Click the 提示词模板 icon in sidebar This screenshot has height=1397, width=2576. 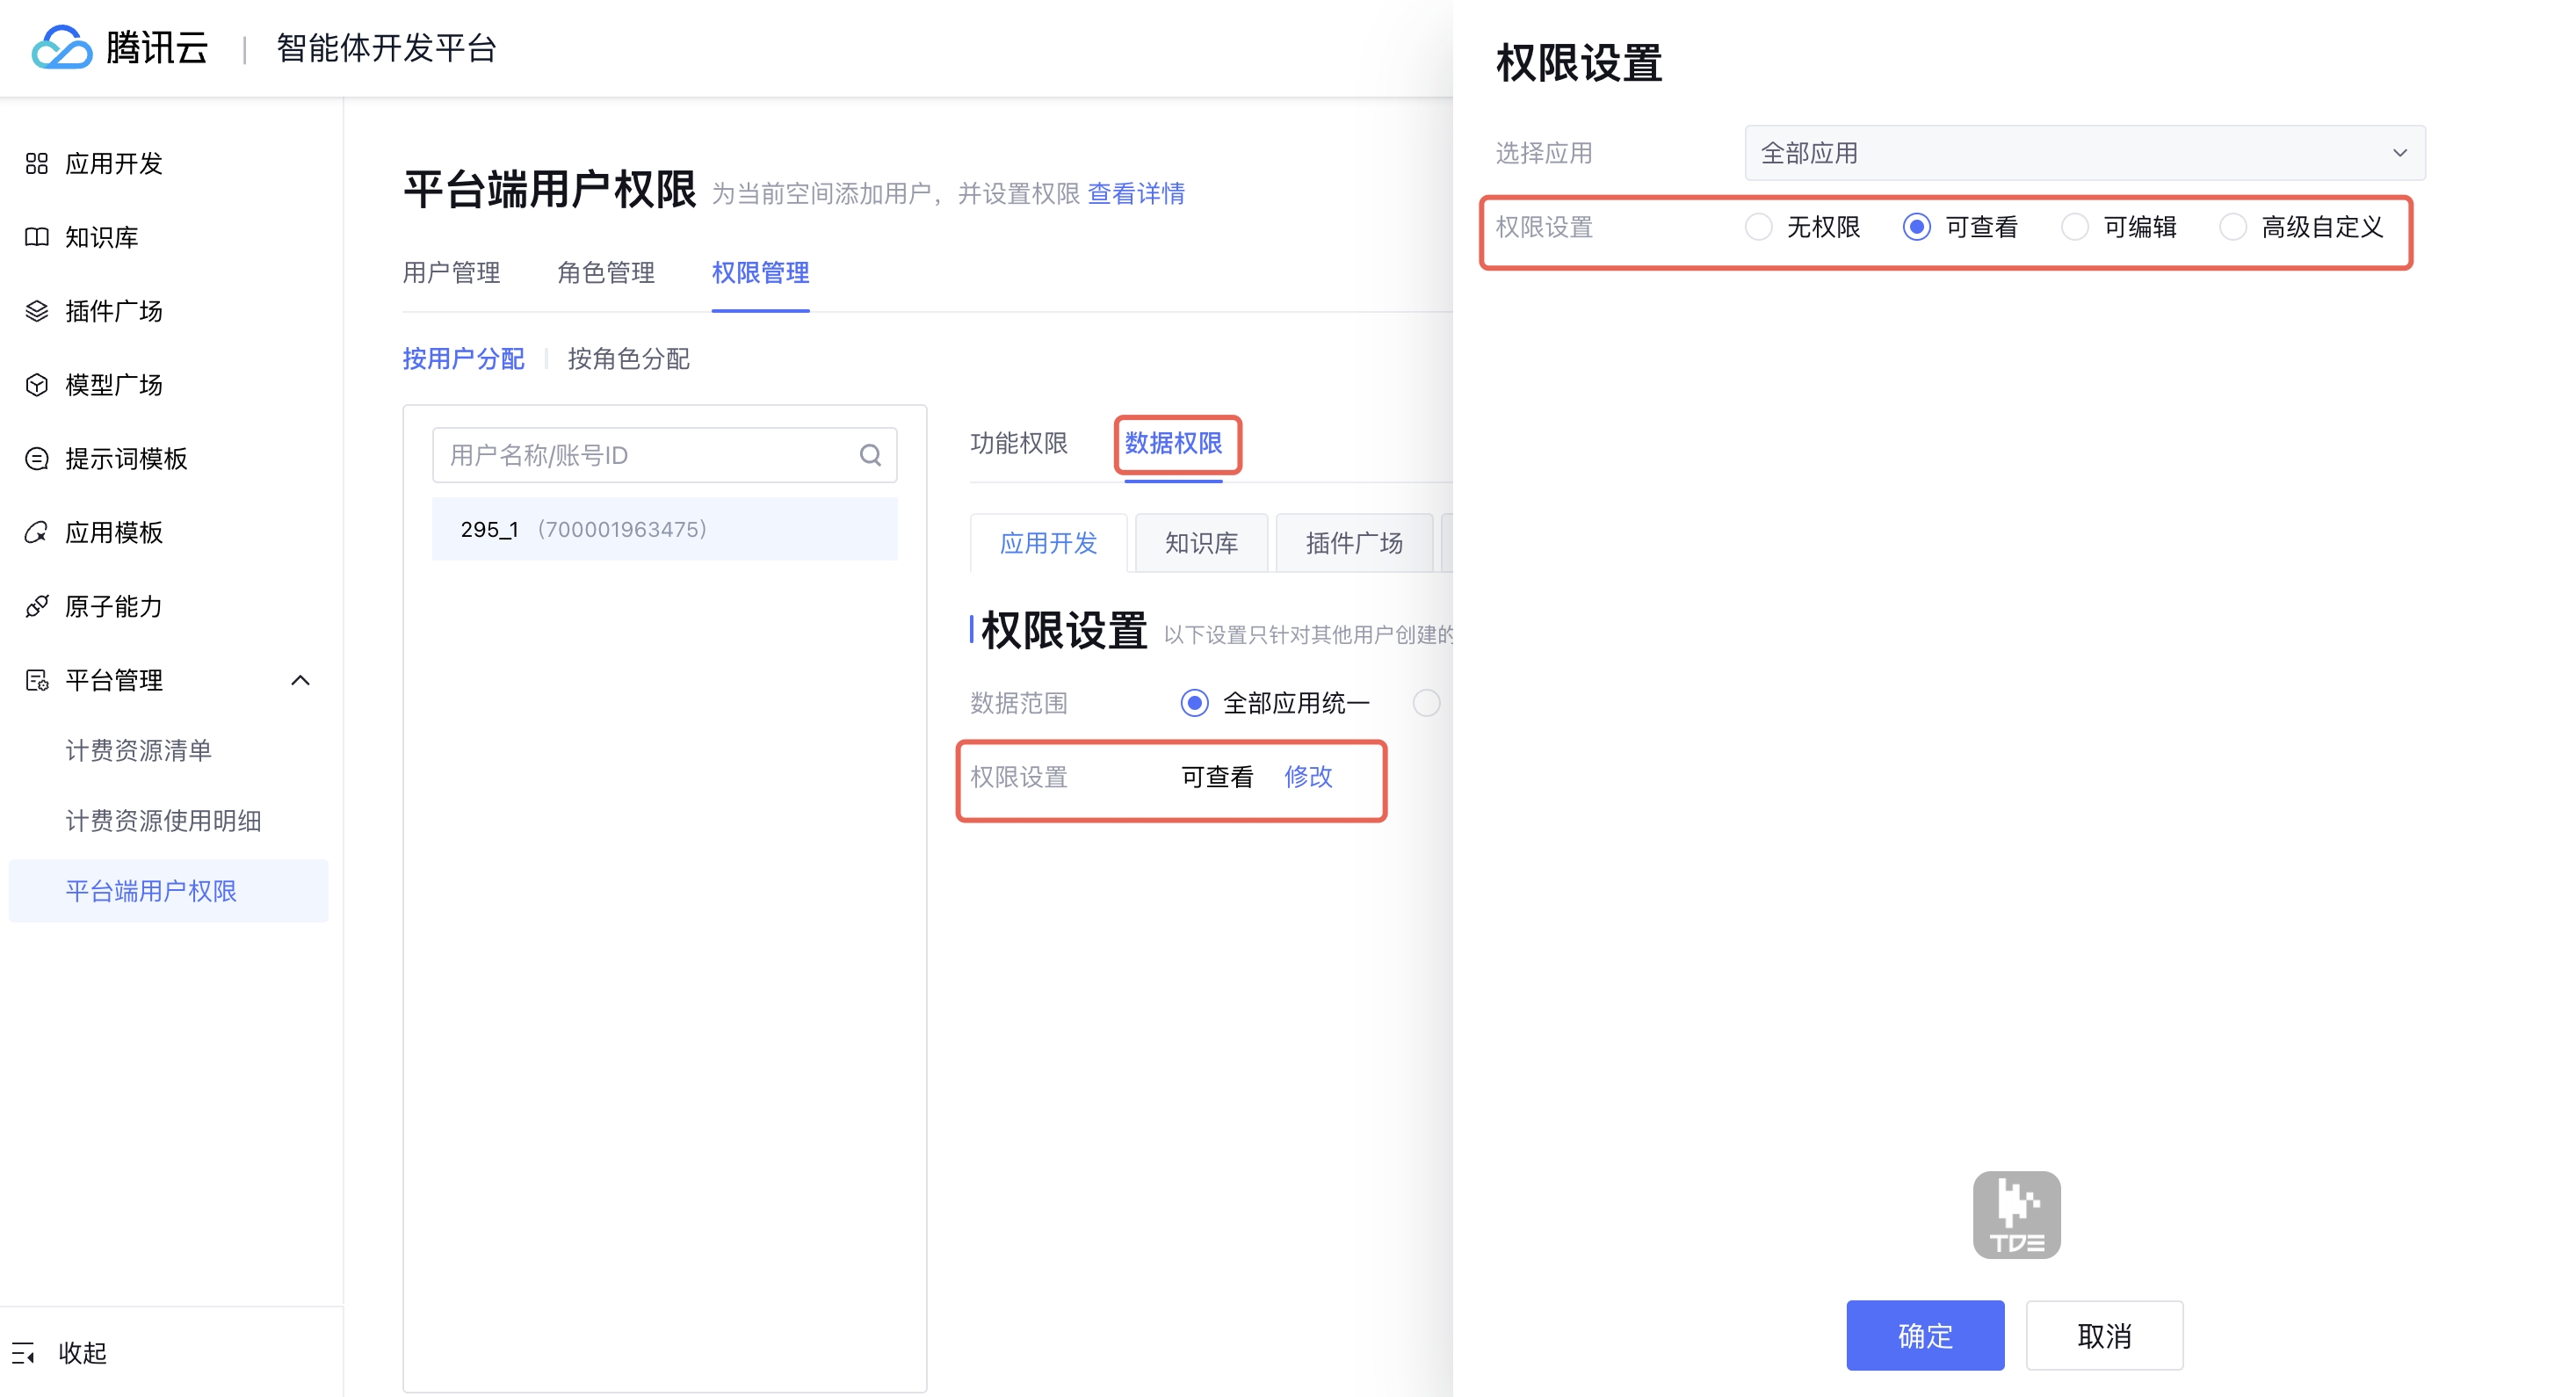coord(37,459)
